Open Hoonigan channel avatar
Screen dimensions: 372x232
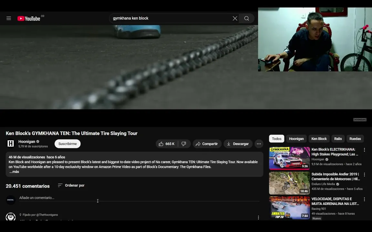pyautogui.click(x=11, y=143)
